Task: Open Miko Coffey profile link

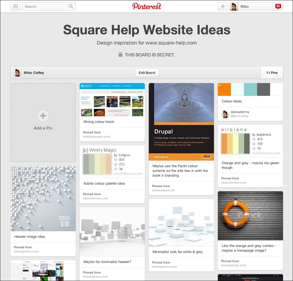Action: click(x=34, y=73)
